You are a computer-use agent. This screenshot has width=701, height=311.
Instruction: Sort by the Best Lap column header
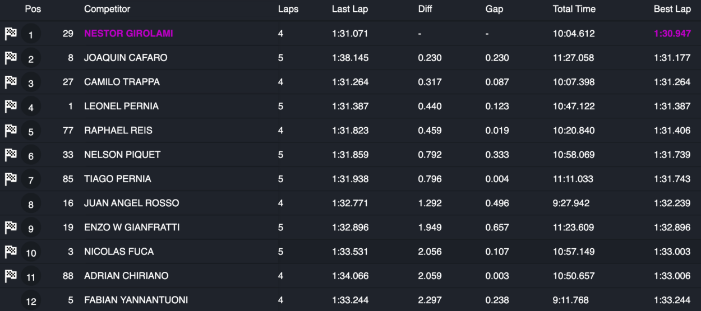coord(672,9)
